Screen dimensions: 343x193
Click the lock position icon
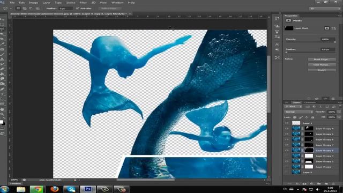pos(307,117)
